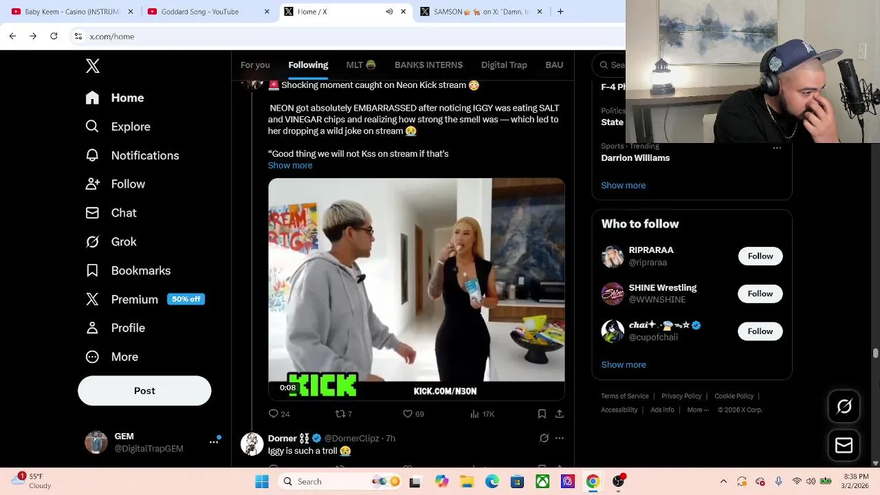Open Follow in the left navigation
The image size is (880, 495).
pyautogui.click(x=115, y=184)
